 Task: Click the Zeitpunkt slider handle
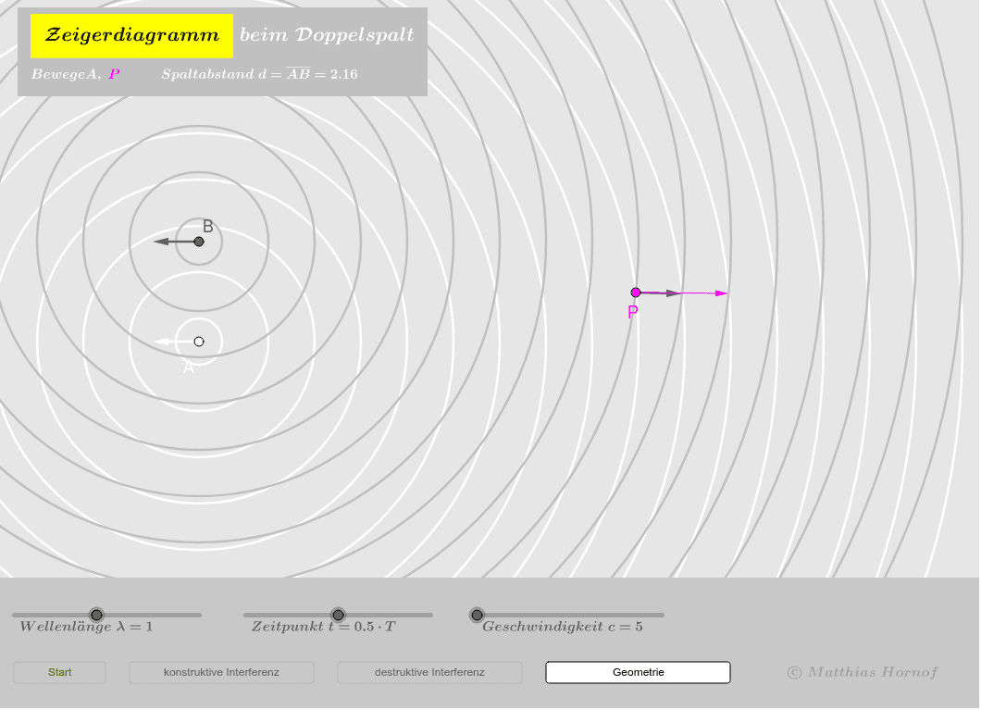pyautogui.click(x=338, y=615)
